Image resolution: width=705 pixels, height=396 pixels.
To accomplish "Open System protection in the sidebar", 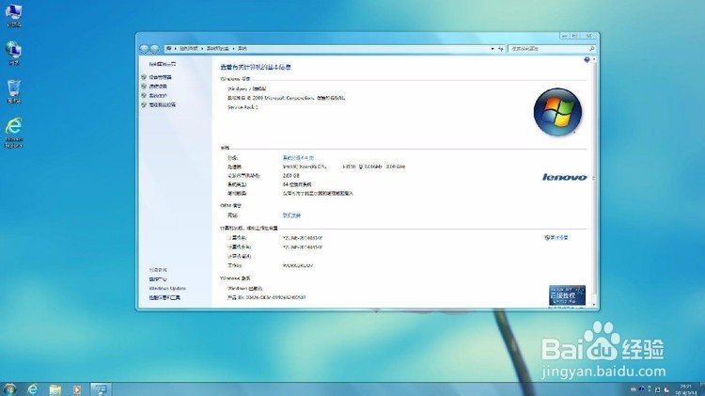I will tap(158, 95).
